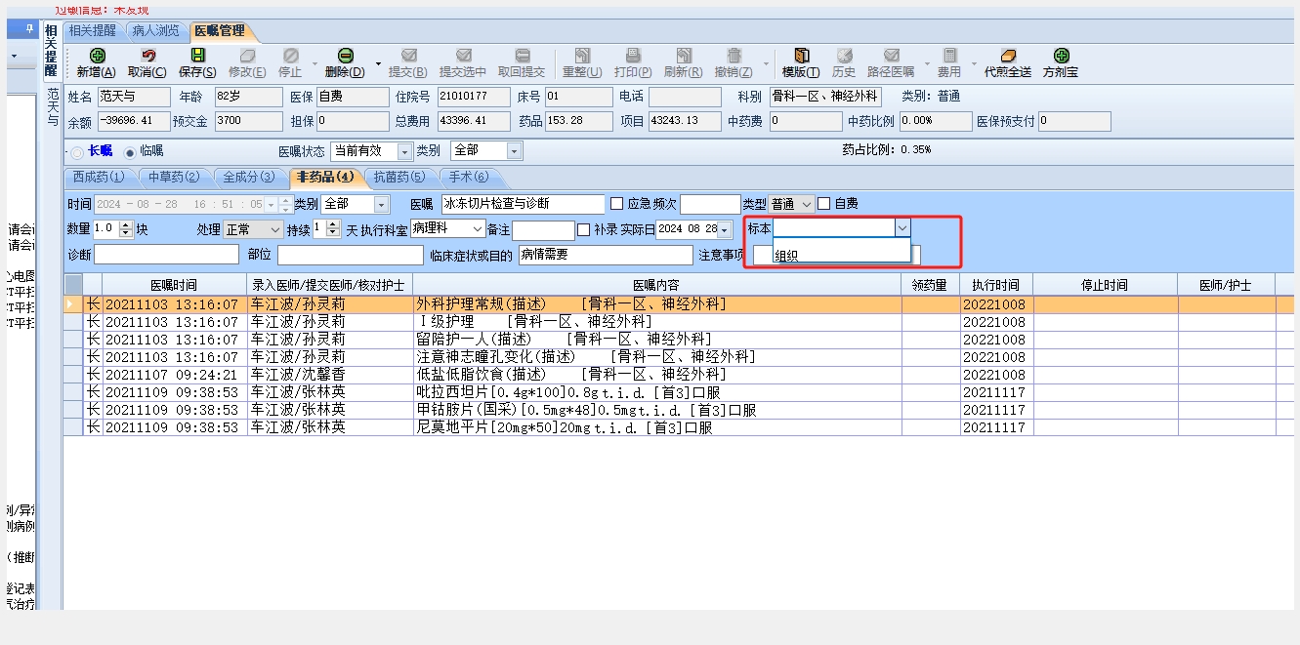Select the 临嘱 radio button
This screenshot has height=645, width=1300.
[x=130, y=152]
